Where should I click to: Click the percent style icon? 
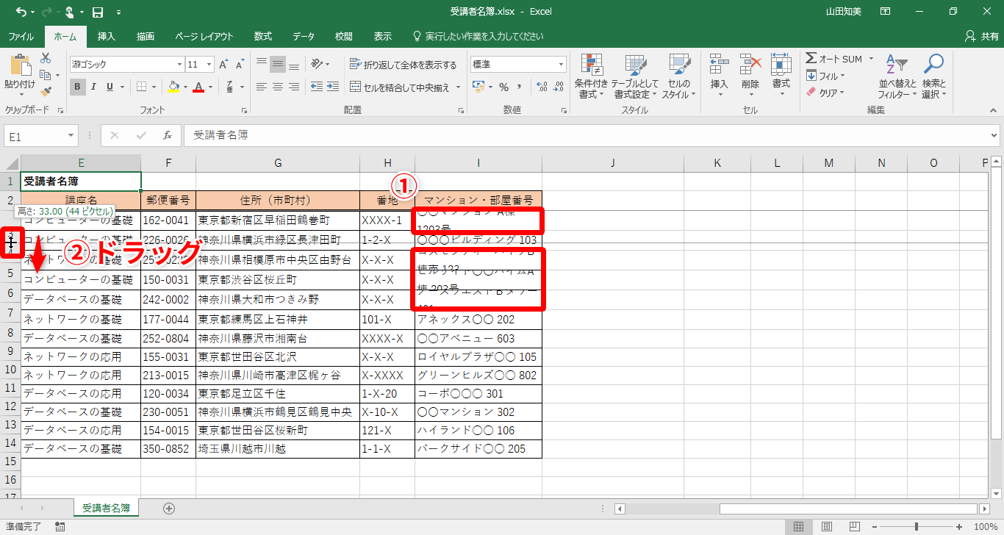coord(504,87)
